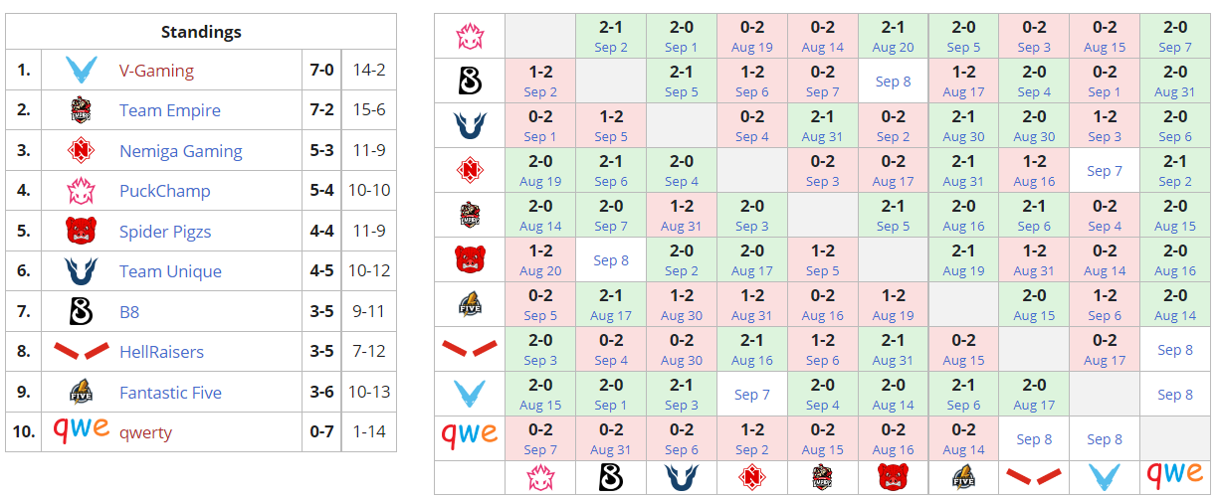Go to the B8 team link
The height and width of the screenshot is (500, 1220).
coord(129,311)
